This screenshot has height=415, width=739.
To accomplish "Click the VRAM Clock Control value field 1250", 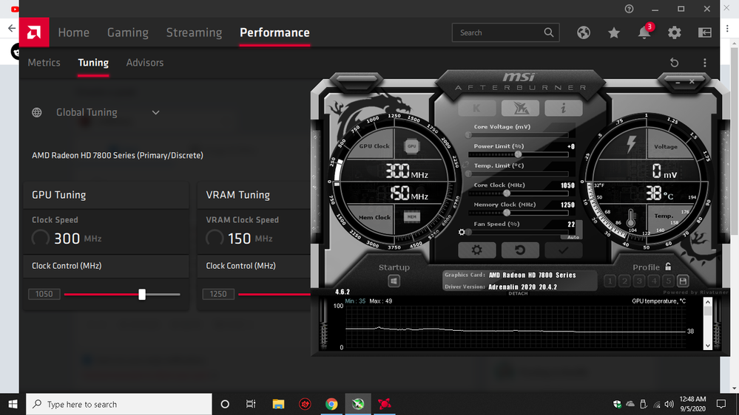I will (218, 294).
